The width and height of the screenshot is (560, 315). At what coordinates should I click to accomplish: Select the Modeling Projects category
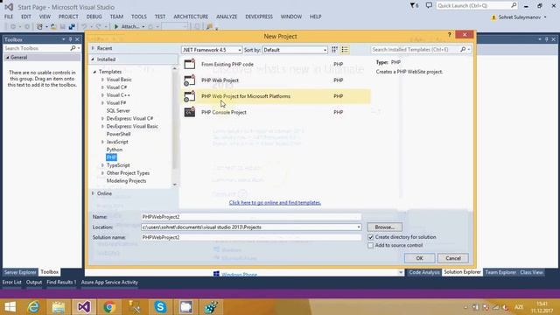[126, 181]
